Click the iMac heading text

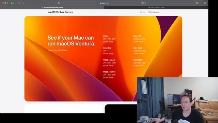click(105, 36)
